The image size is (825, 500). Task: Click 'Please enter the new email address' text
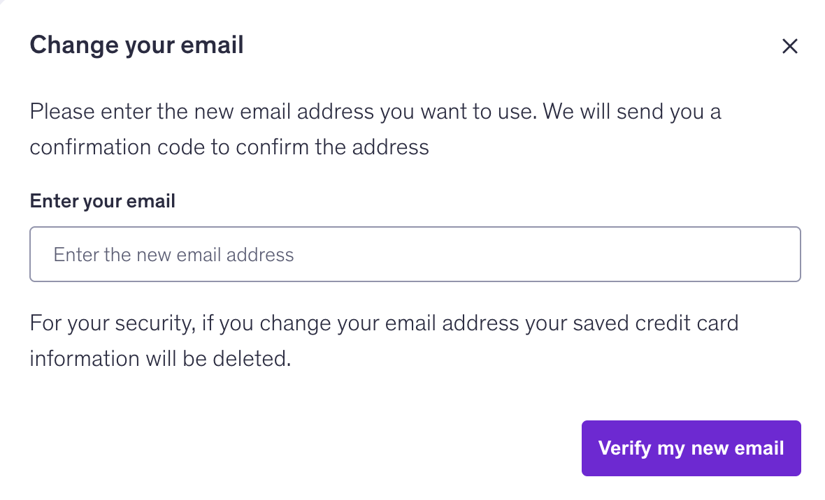point(201,112)
